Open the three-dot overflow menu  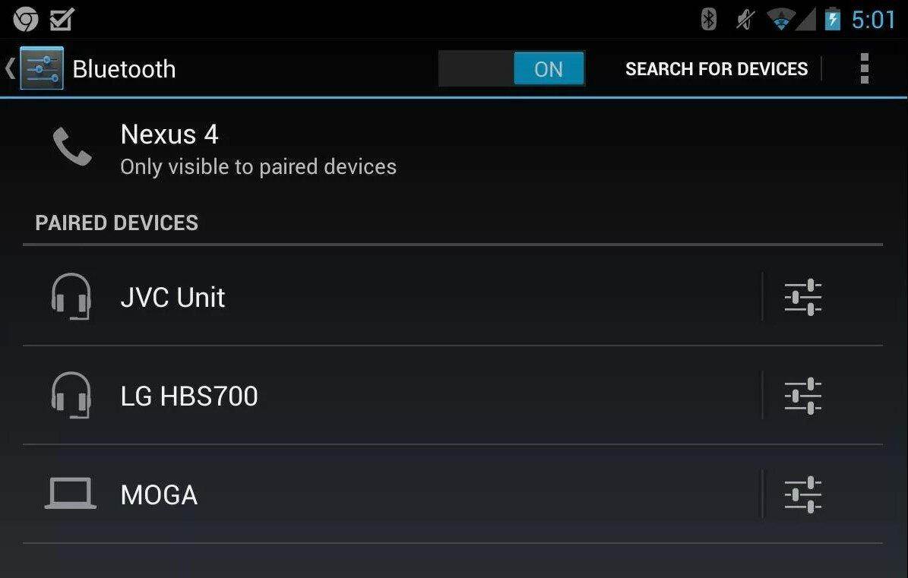864,69
